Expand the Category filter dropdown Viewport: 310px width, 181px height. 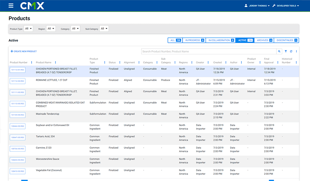coord(75,29)
